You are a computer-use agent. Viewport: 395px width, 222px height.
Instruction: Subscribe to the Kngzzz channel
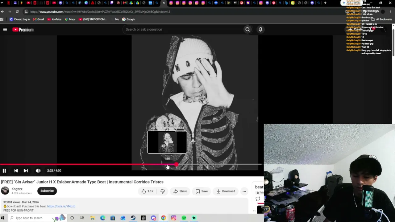point(47,191)
